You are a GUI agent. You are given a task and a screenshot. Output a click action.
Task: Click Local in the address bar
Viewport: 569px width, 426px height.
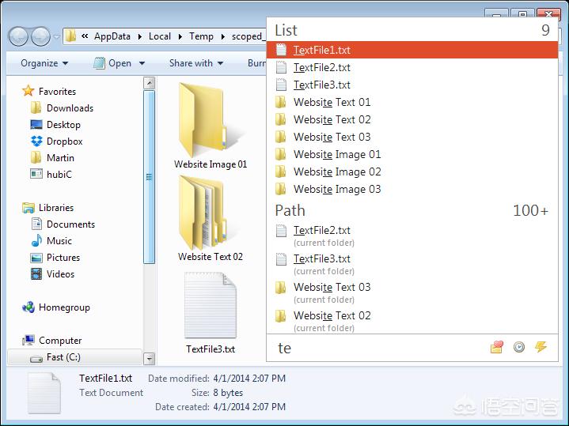160,36
